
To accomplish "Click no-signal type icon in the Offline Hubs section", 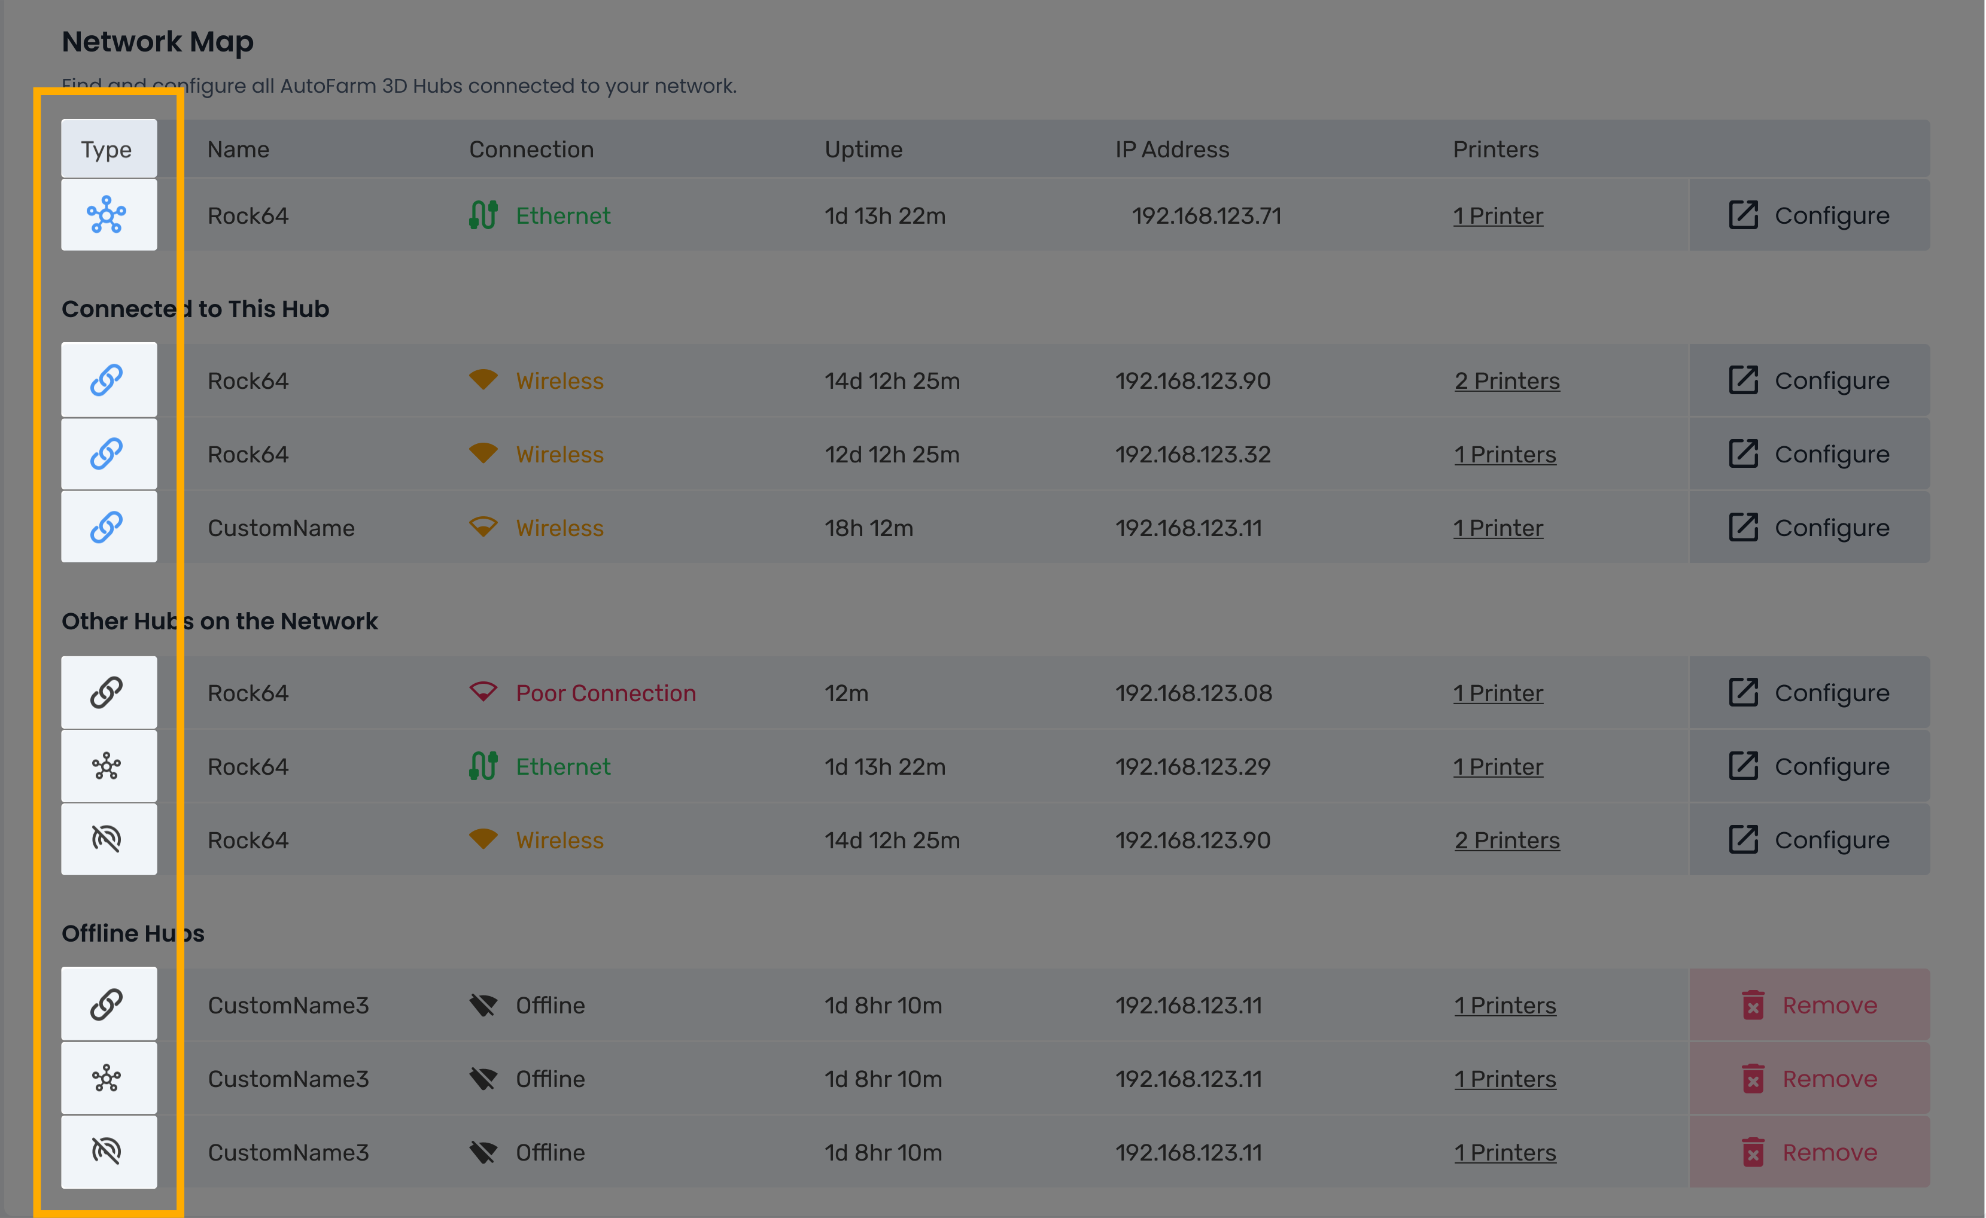I will [x=107, y=1150].
